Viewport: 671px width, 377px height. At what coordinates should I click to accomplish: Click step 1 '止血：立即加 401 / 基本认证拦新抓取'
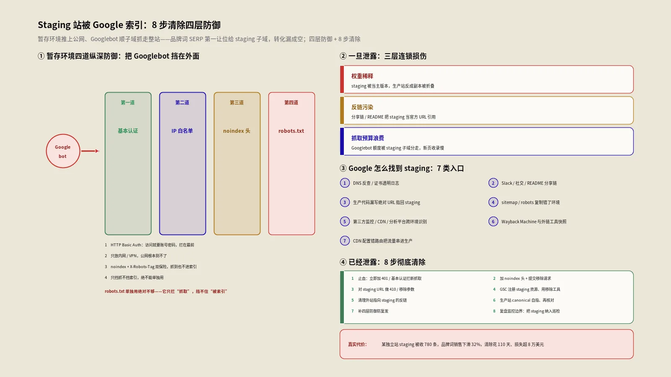[390, 279]
